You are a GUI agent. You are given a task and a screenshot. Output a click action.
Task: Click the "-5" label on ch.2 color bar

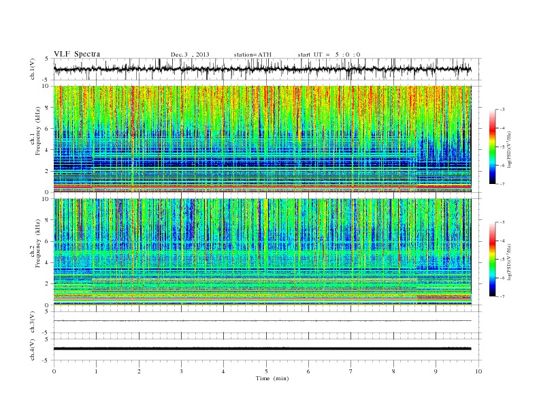[x=502, y=260]
